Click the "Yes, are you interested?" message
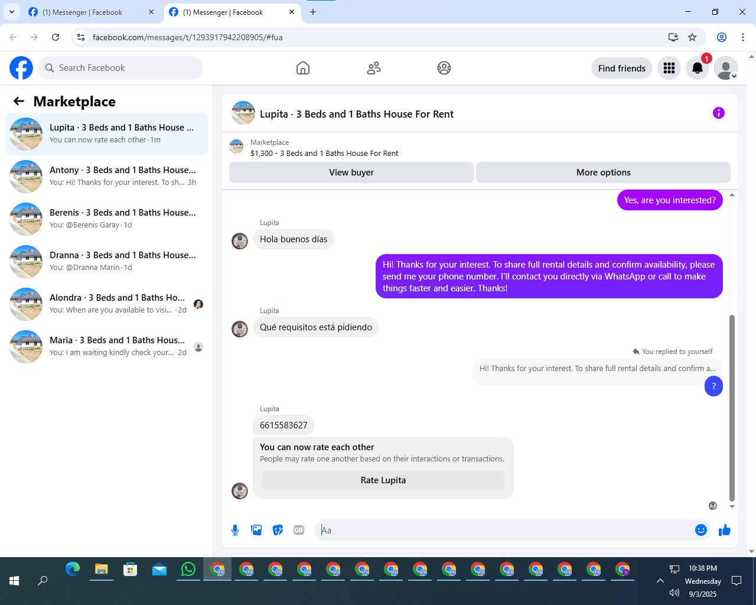 tap(670, 200)
